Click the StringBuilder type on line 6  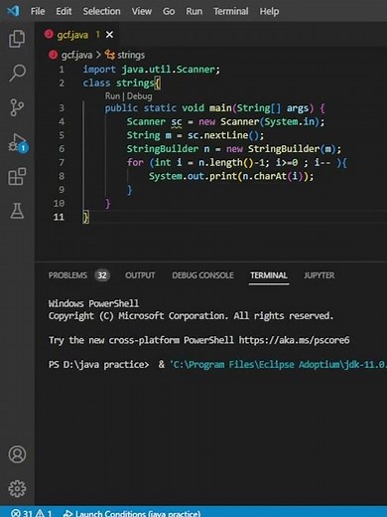163,149
